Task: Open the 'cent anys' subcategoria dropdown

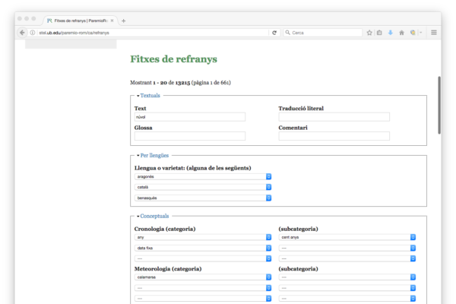Action: point(347,236)
